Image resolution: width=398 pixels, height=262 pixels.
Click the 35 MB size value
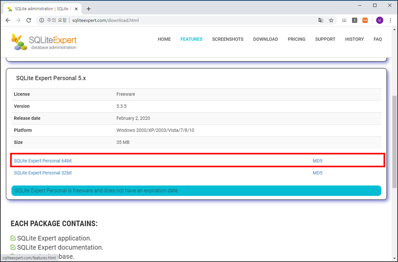(x=123, y=142)
